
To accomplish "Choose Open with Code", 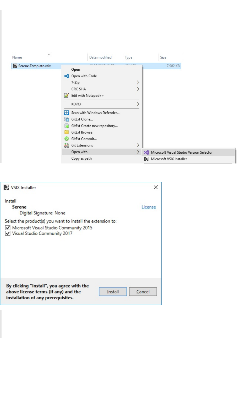I will pos(84,76).
